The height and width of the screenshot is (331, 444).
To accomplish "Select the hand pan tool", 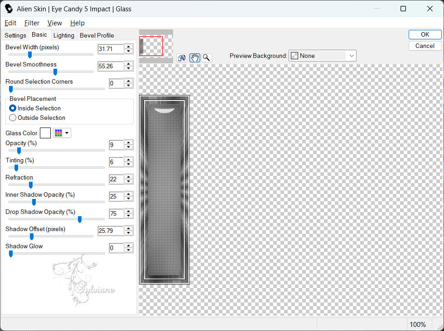I will tap(194, 58).
